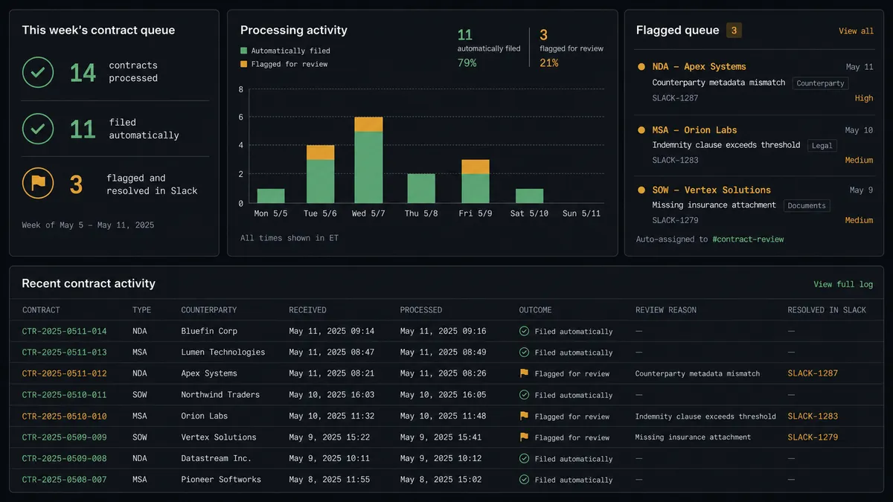Click the Bluefin Corp counterparty cell
The image size is (893, 502).
tap(209, 331)
